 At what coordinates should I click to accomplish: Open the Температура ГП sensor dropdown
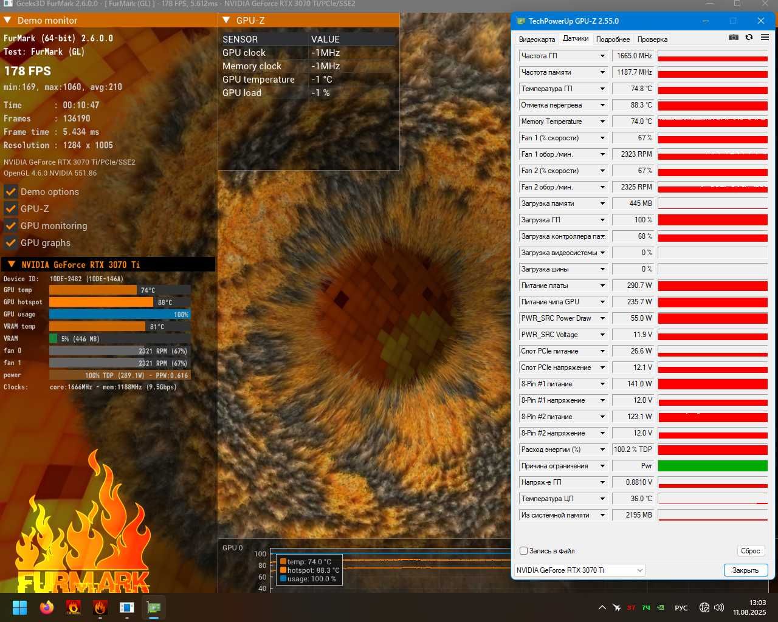click(x=602, y=89)
